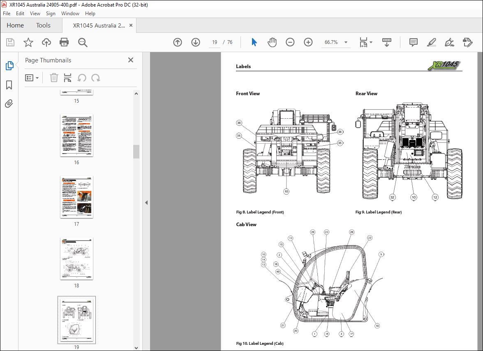Select the XR1045 Australia document tab
Viewport: 483px width, 351px height.
99,25
